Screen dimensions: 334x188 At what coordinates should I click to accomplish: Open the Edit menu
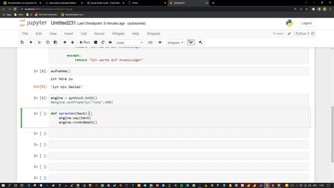coord(39,33)
